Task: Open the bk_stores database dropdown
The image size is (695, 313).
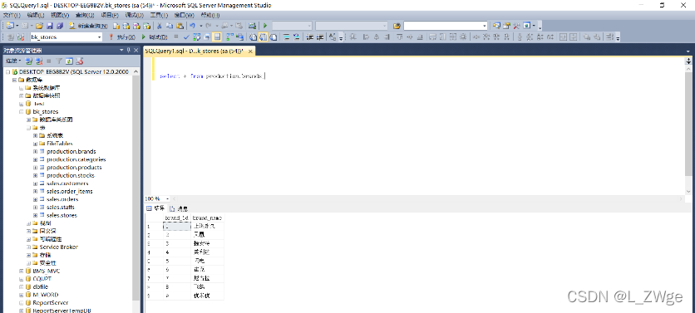Action: pos(99,37)
